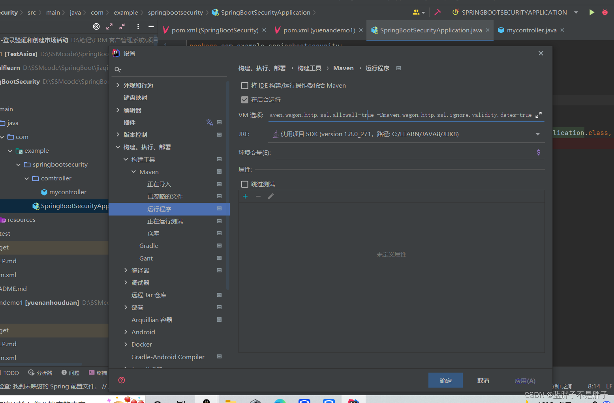
Task: Click the 取消 button
Action: pyautogui.click(x=483, y=381)
